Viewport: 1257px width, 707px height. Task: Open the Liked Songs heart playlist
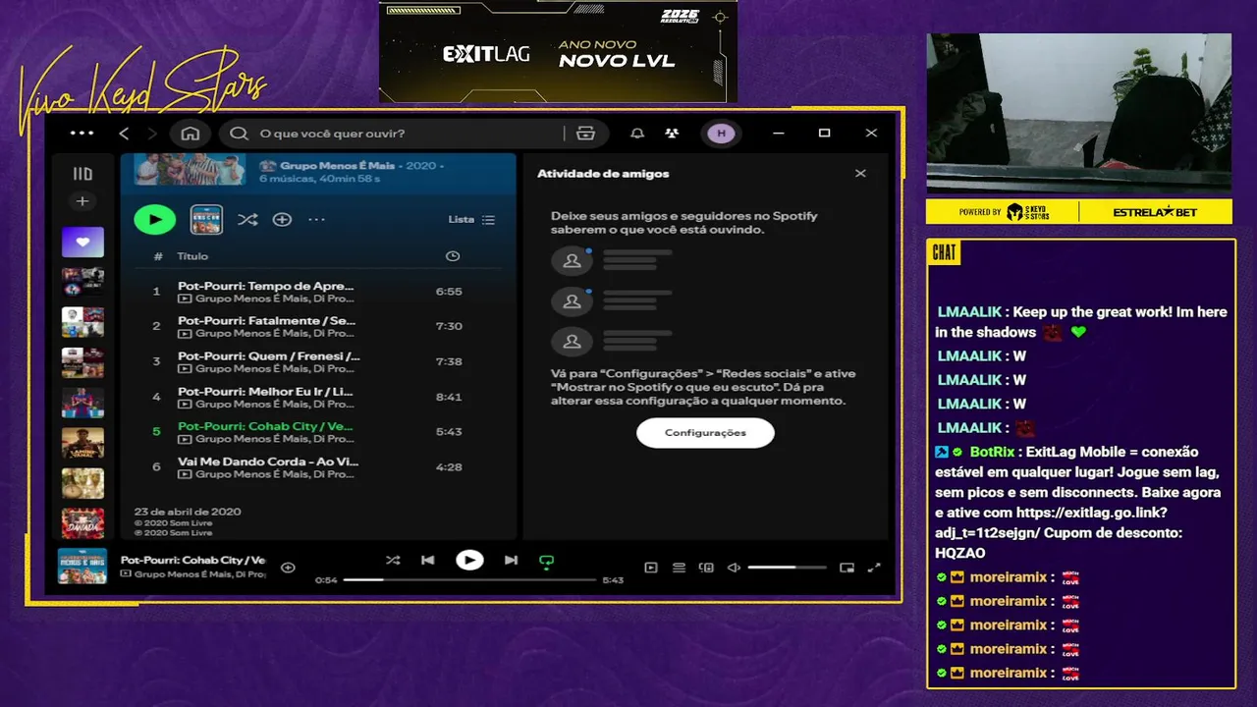(x=82, y=242)
